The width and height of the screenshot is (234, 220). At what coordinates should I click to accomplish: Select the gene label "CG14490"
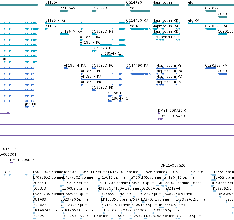coord(134,2)
